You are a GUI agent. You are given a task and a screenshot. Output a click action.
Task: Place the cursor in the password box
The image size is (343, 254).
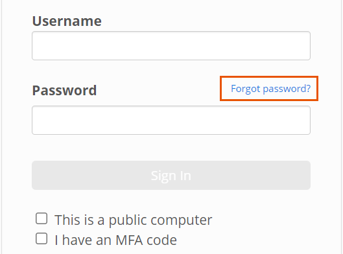coord(171,121)
